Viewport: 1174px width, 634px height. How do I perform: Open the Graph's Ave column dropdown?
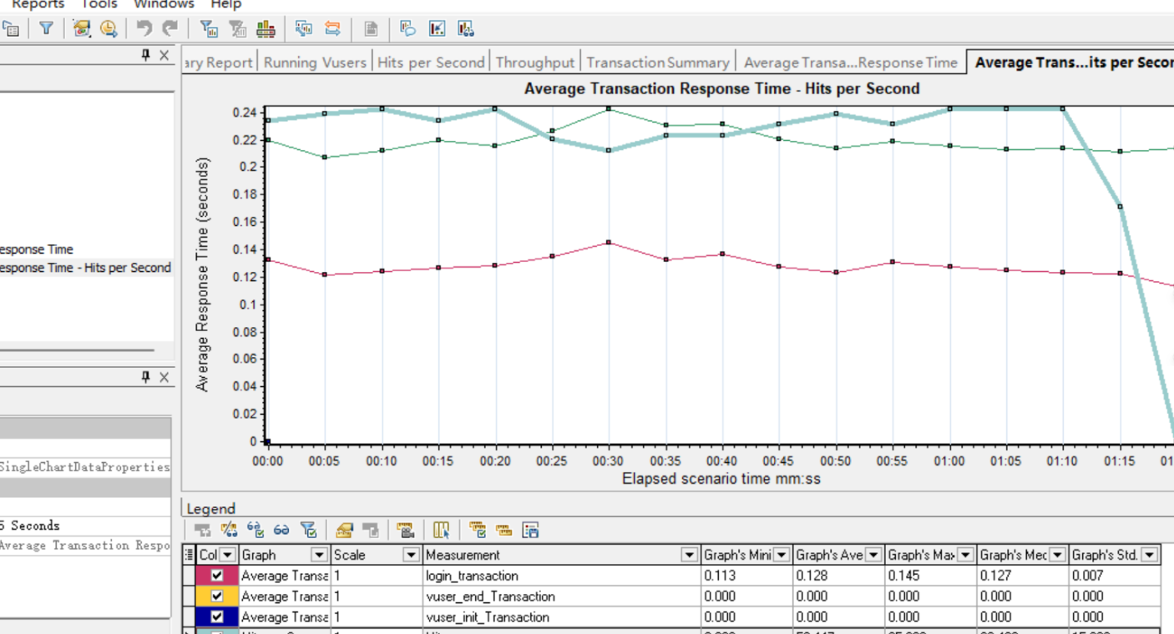coord(873,555)
